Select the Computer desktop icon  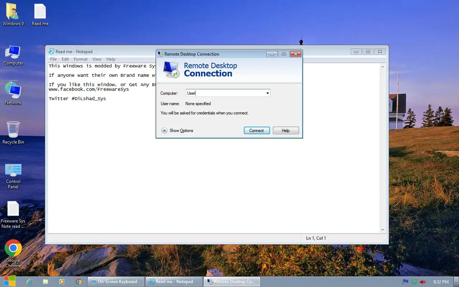[x=13, y=55]
